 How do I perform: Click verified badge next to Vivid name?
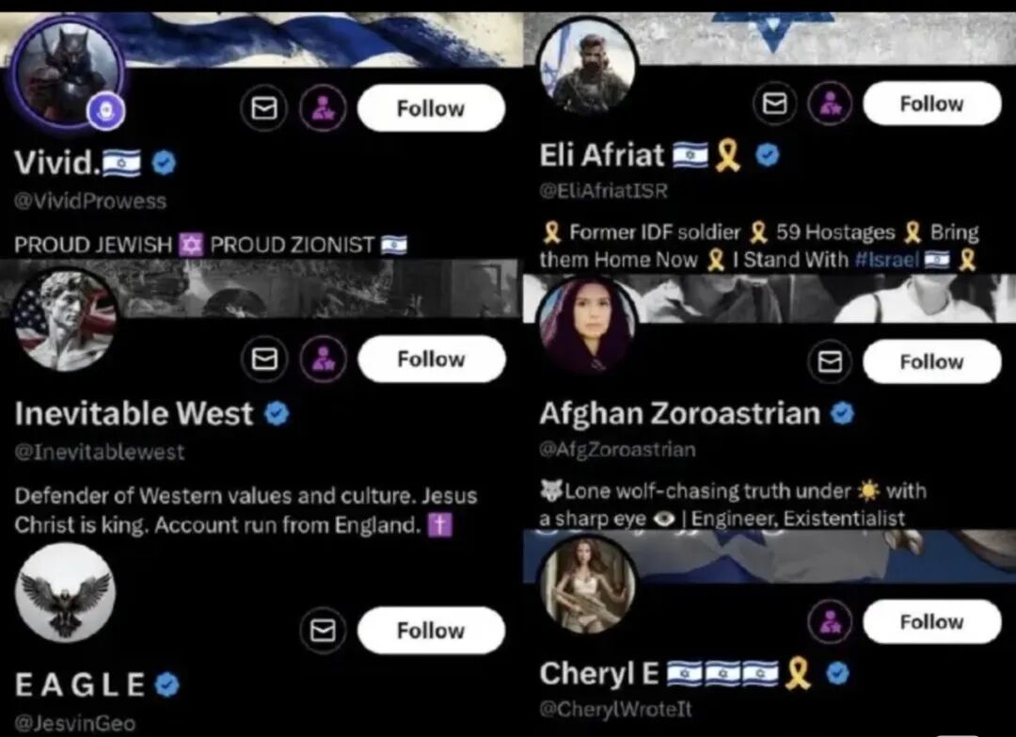(x=164, y=162)
